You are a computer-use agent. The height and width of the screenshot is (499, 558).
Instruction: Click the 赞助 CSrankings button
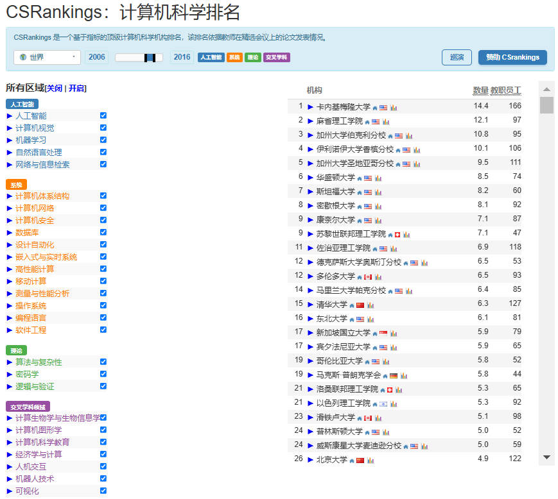coord(512,58)
